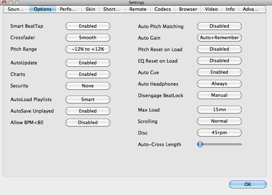Open the Auto Gain Auto+Remember selector

click(x=219, y=37)
